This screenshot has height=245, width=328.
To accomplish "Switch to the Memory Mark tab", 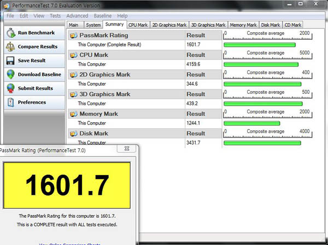I will (x=243, y=25).
